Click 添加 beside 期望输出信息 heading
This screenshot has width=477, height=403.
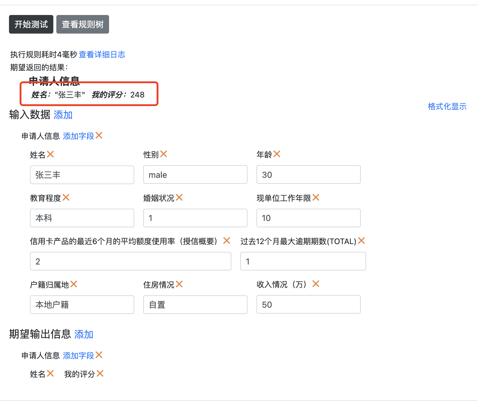coord(84,334)
